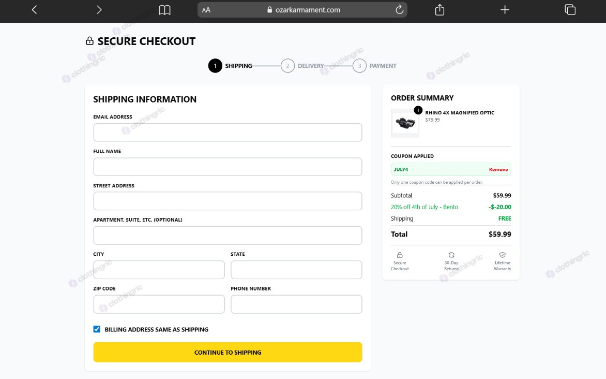Viewport: 606px width, 379px height.
Task: Focus the Street Address field
Action: tap(228, 201)
